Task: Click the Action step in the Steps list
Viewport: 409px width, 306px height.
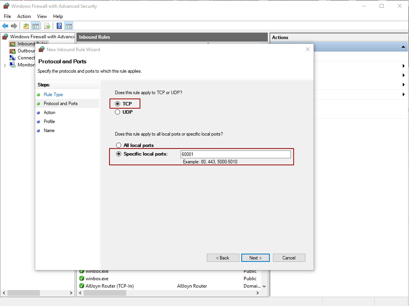Action: pos(50,112)
